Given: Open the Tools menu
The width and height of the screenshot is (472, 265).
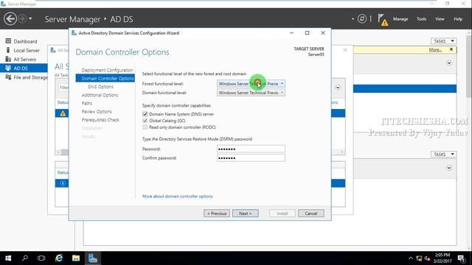Looking at the screenshot, I should [x=421, y=19].
